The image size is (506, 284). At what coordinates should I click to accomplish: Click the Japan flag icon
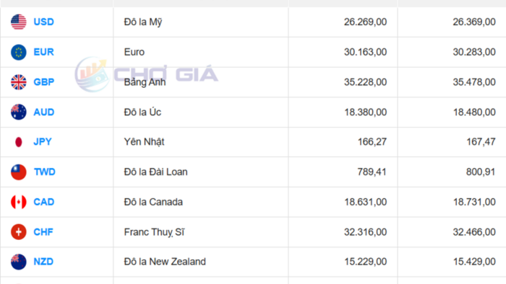(x=18, y=142)
